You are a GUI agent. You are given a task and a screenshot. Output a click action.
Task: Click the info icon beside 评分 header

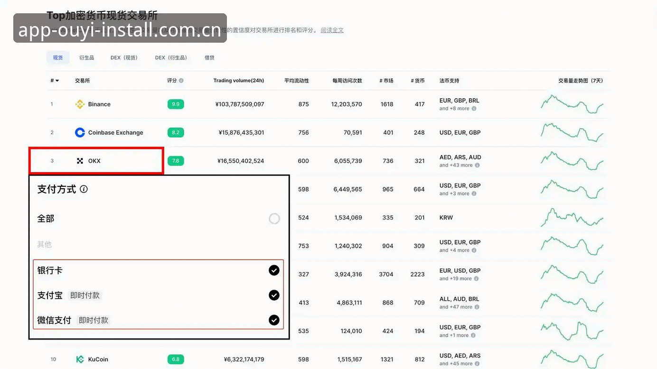click(x=181, y=81)
